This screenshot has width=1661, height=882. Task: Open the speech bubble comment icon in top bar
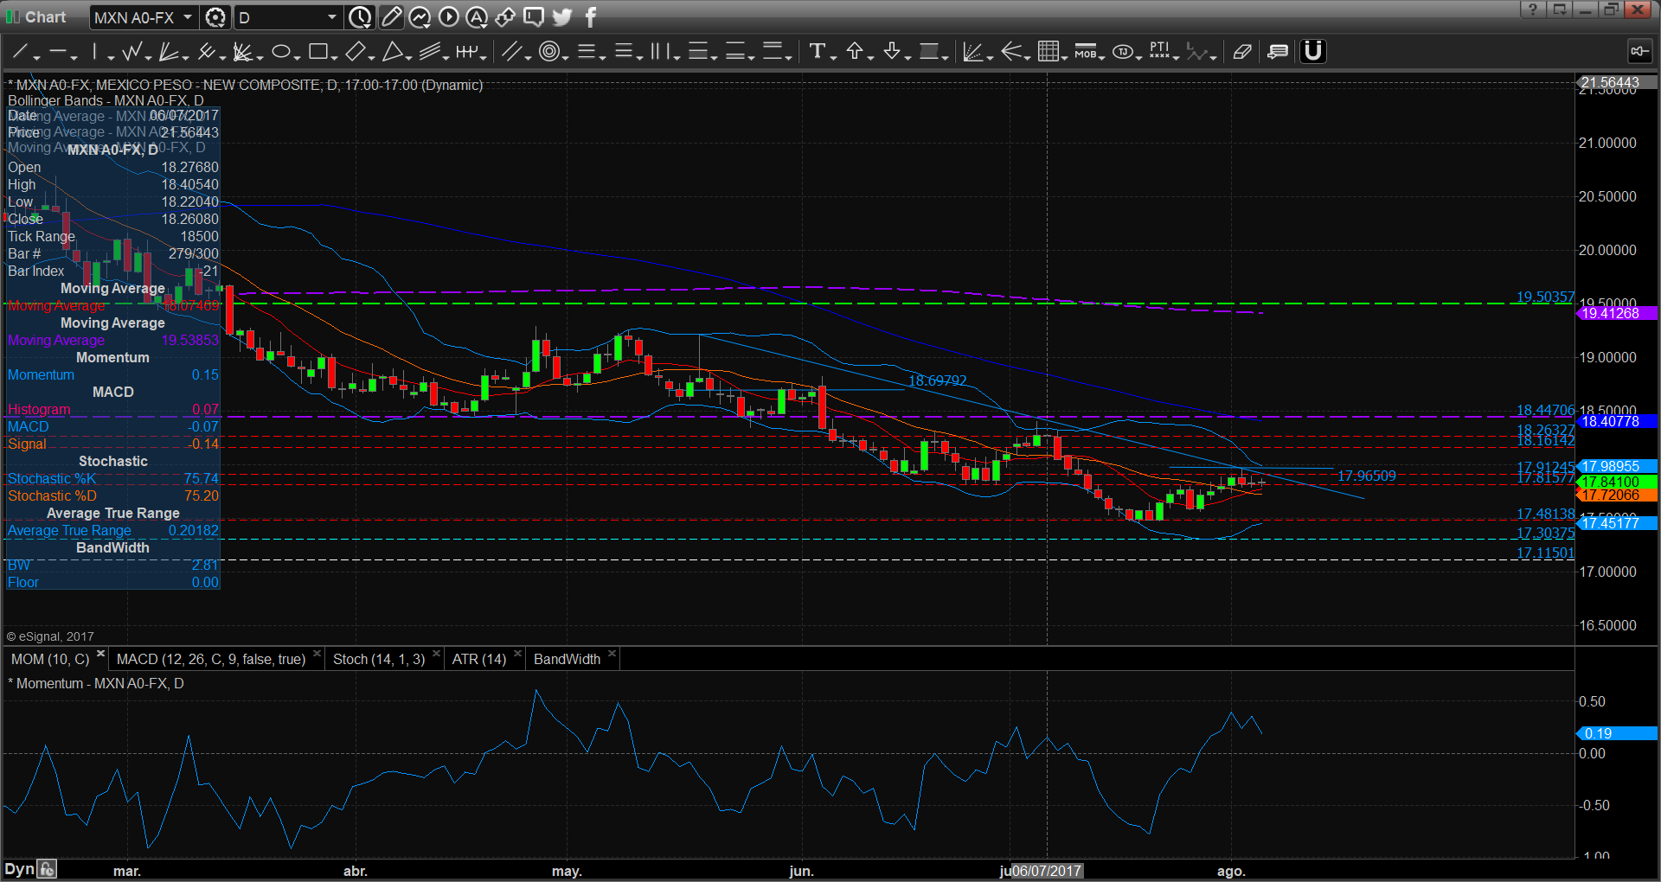534,17
